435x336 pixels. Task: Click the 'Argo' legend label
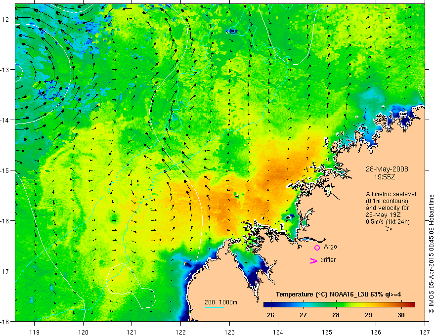coord(330,247)
